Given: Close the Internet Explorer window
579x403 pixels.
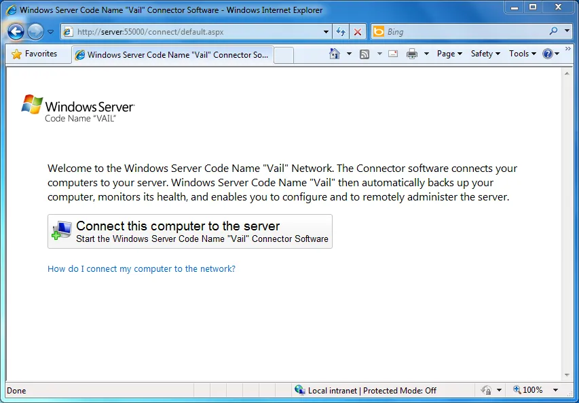Looking at the screenshot, I should pyautogui.click(x=559, y=7).
